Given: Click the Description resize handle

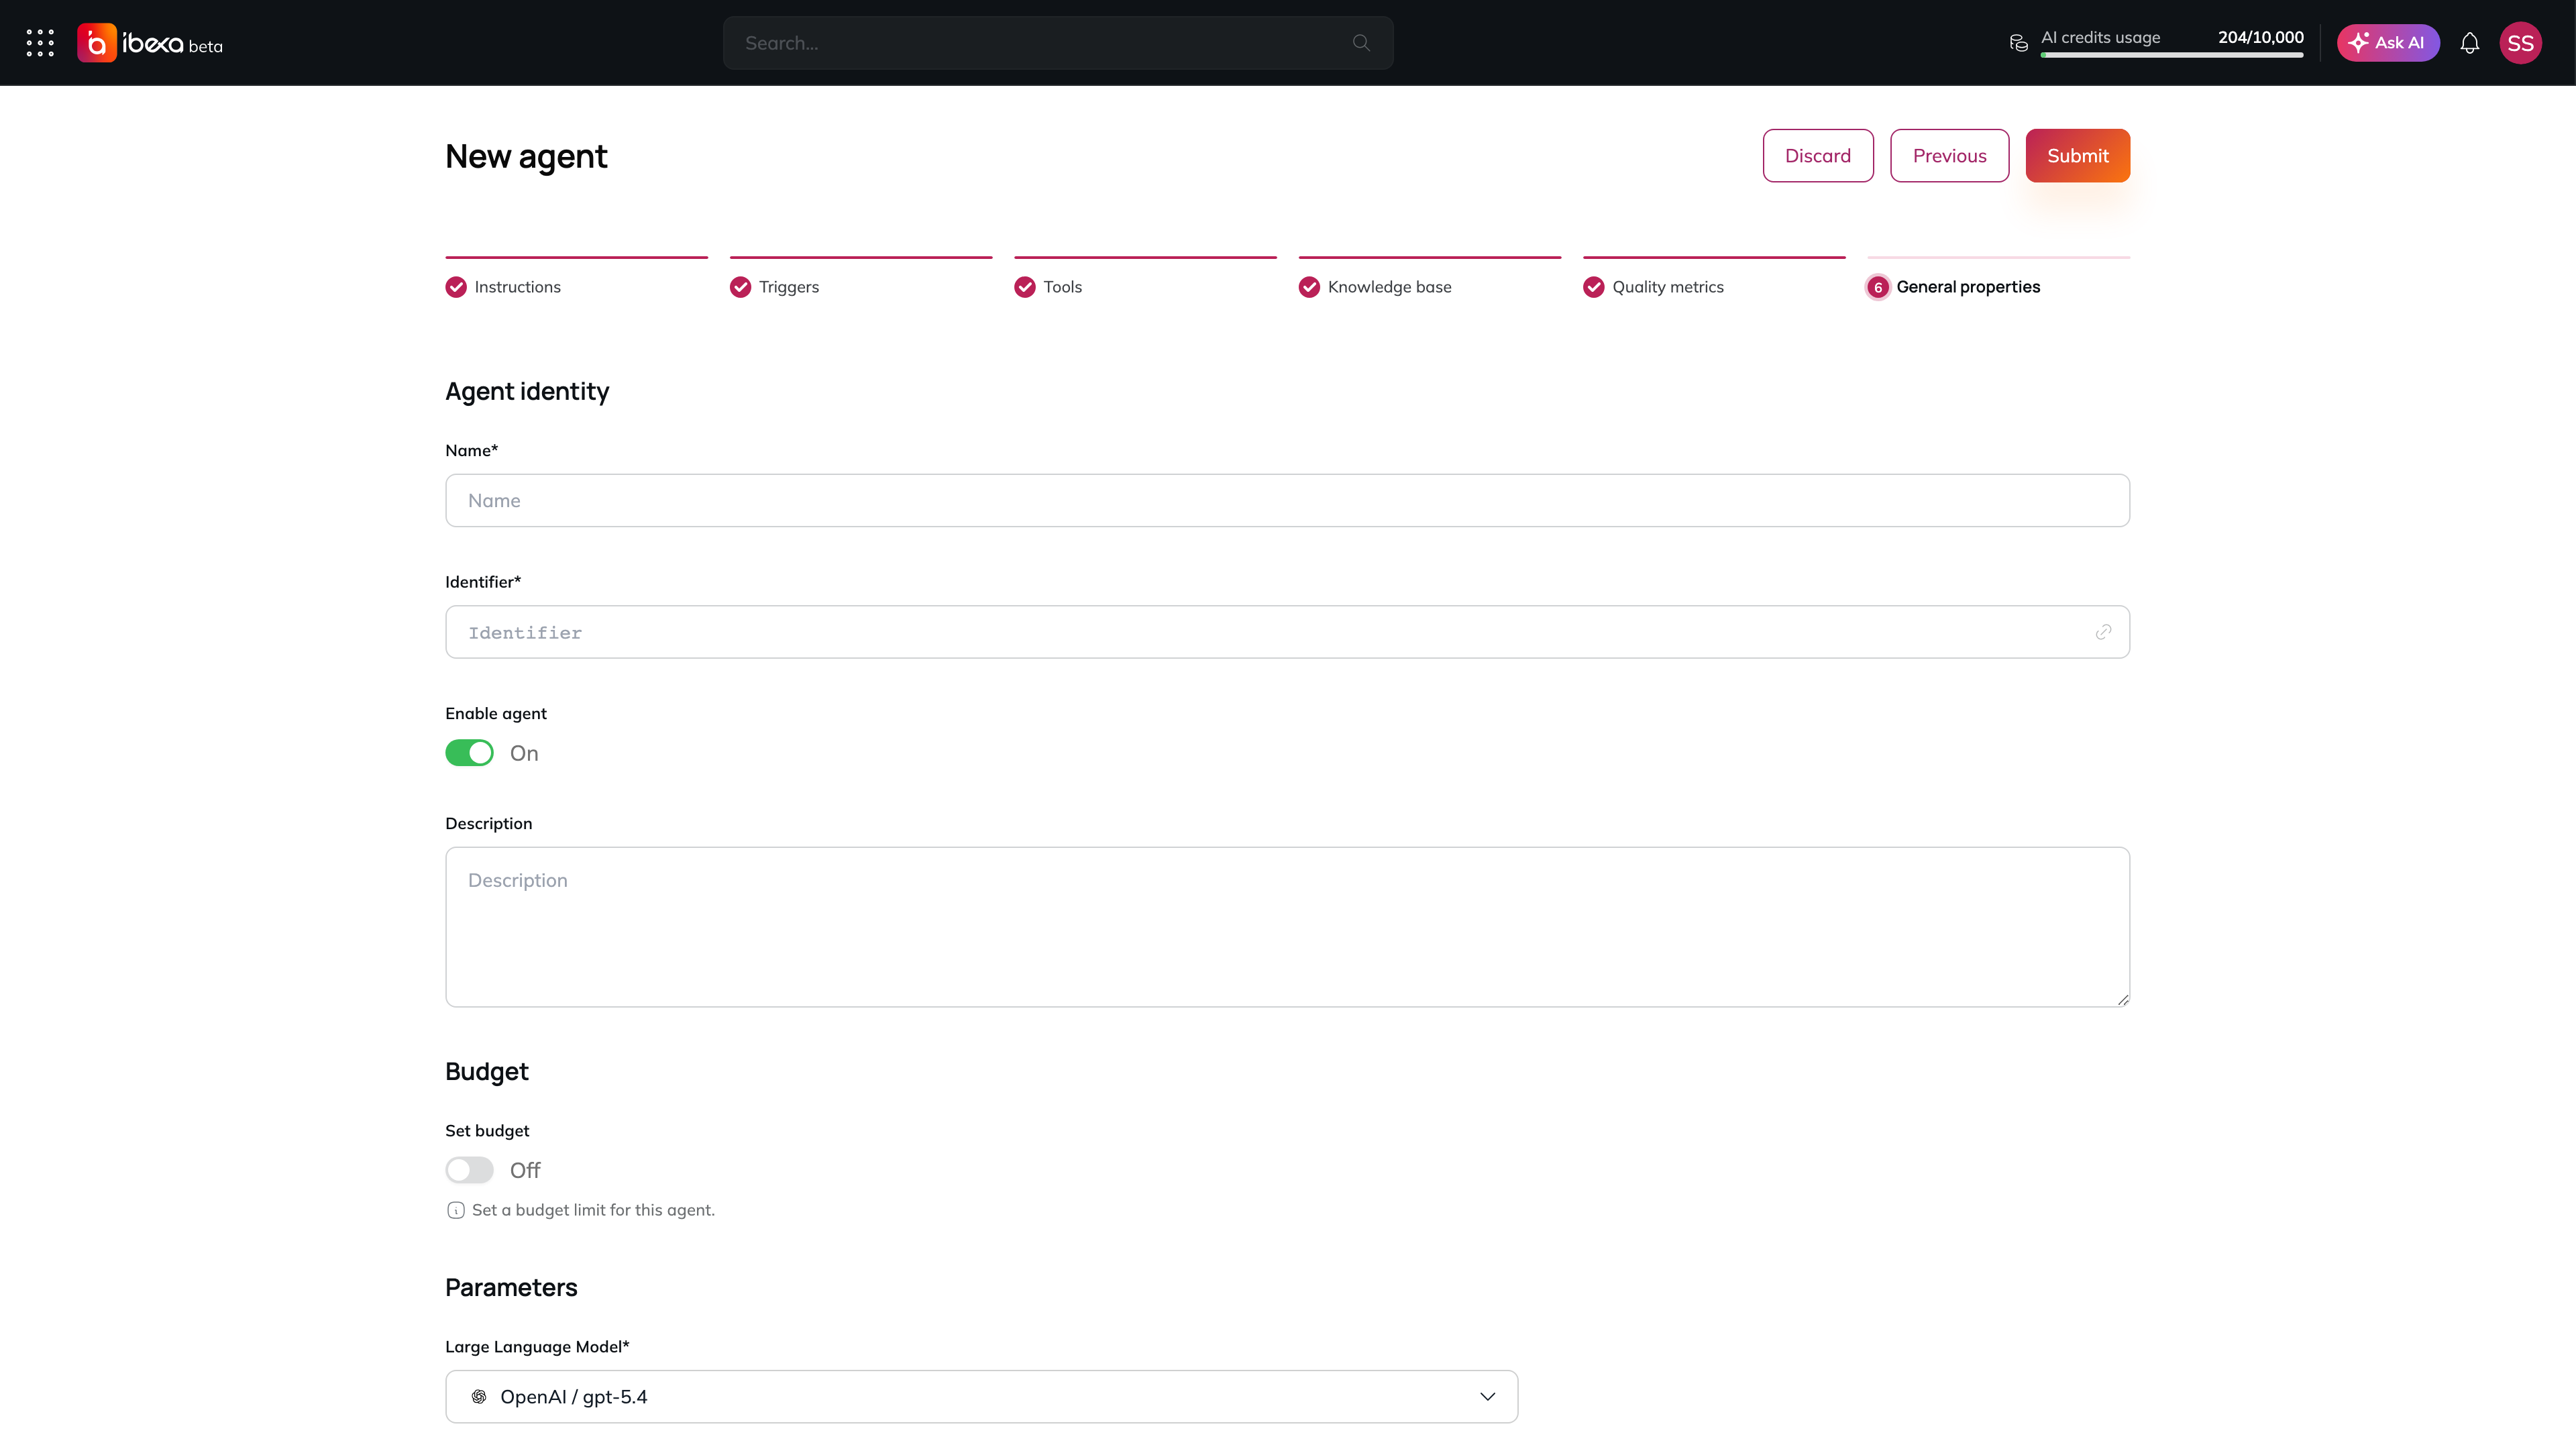Looking at the screenshot, I should pyautogui.click(x=2122, y=999).
